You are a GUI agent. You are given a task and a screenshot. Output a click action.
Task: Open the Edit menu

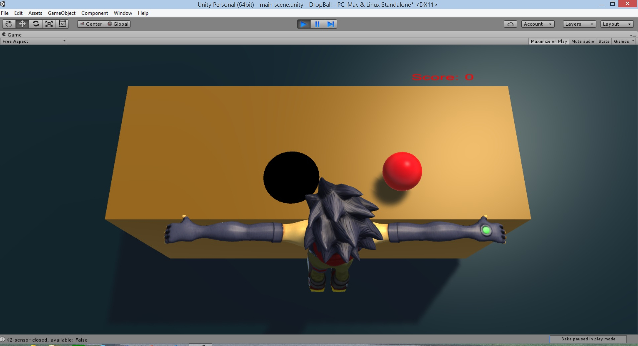(x=18, y=13)
